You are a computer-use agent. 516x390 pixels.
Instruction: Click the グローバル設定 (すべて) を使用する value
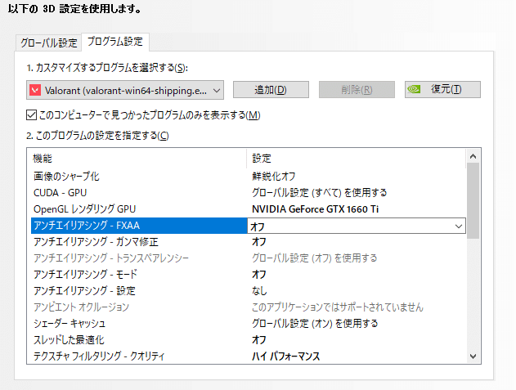click(320, 192)
